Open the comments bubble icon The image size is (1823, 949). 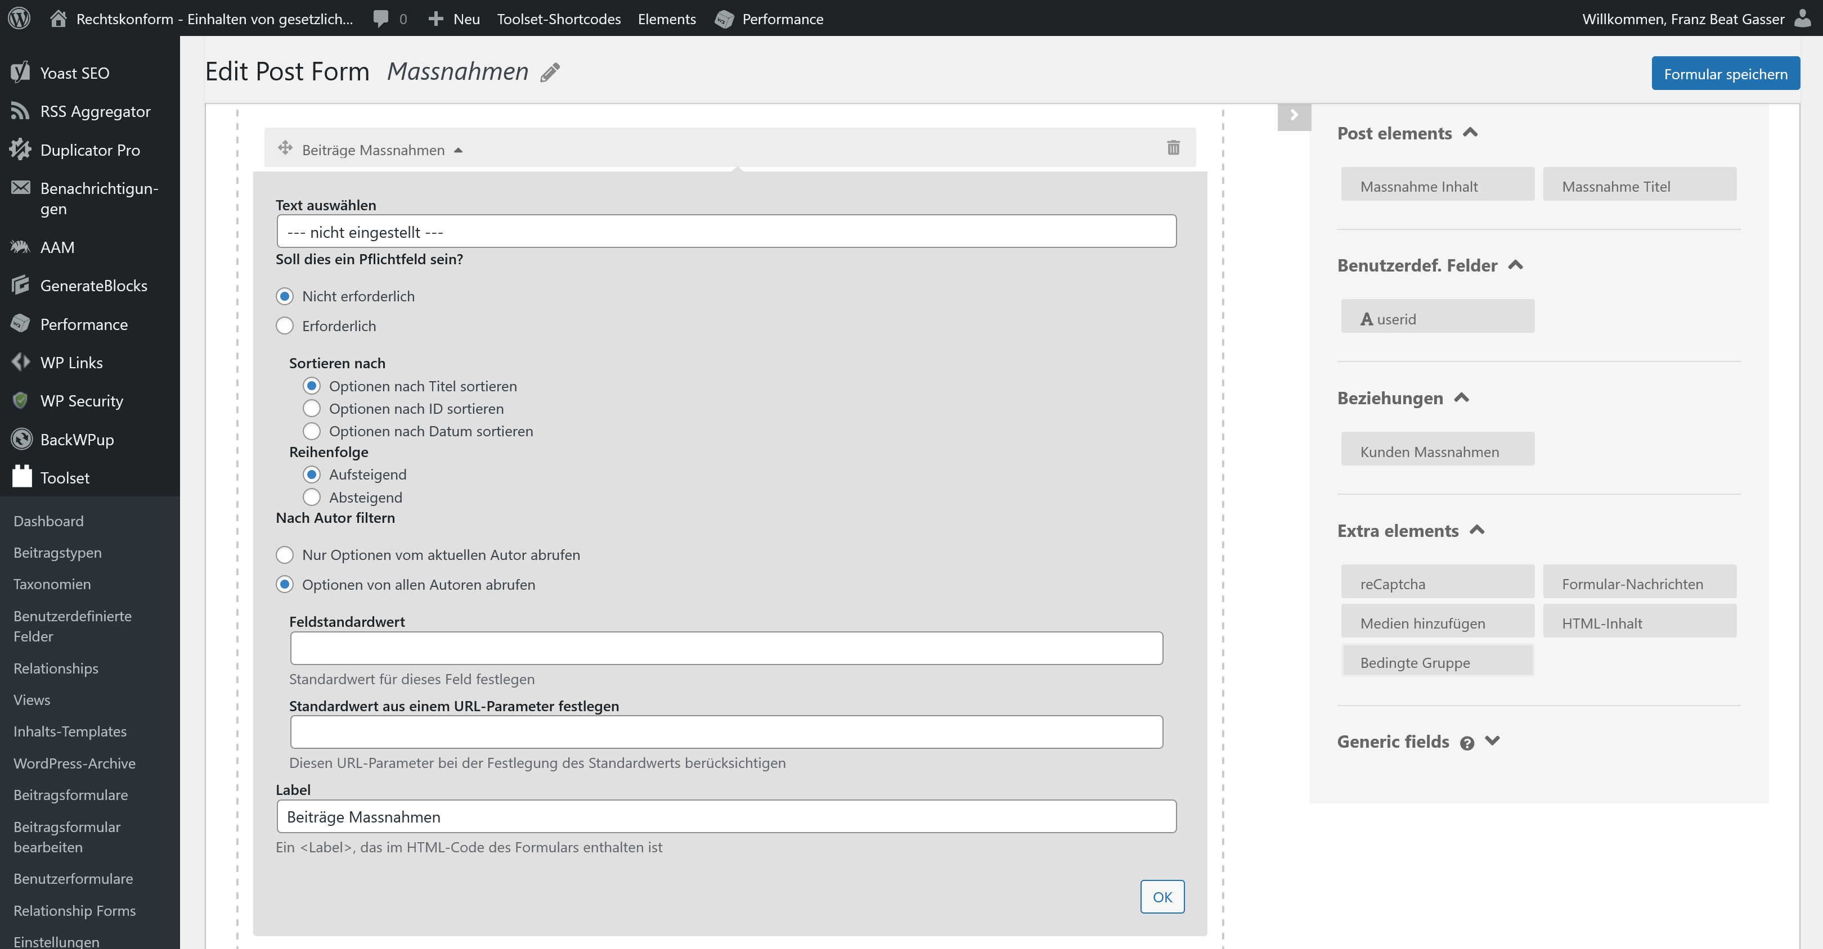381,19
